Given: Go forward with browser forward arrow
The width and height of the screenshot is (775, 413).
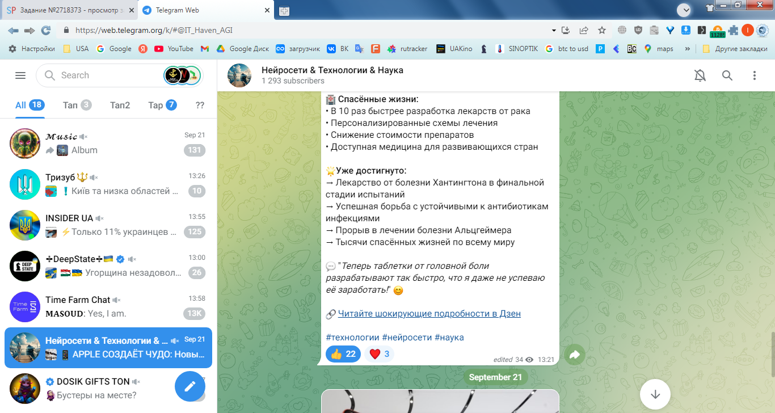Looking at the screenshot, I should click(x=30, y=30).
